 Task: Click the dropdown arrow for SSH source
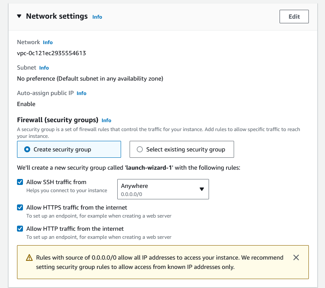pyautogui.click(x=202, y=189)
